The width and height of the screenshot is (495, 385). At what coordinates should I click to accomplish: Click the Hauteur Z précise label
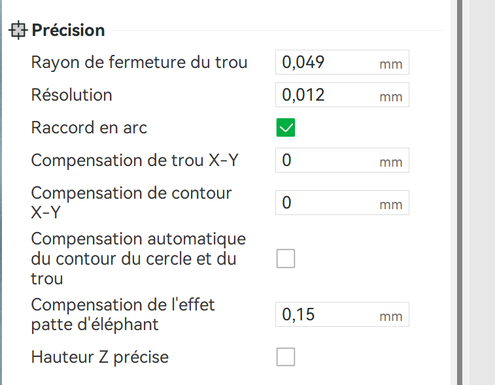[100, 357]
